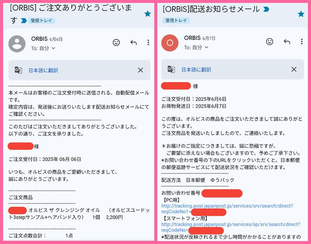Dismiss translate banner in left email
The height and width of the screenshot is (244, 311).
pyautogui.click(x=140, y=70)
